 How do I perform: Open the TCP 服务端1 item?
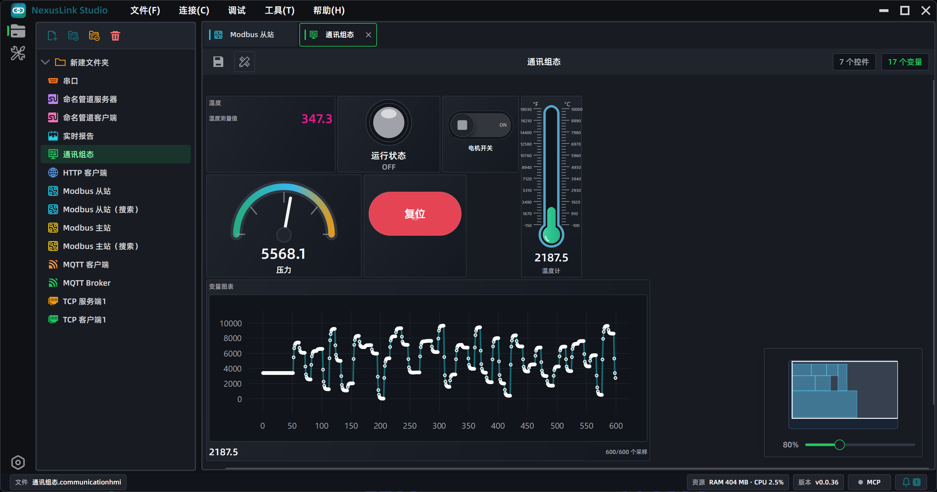coord(116,301)
